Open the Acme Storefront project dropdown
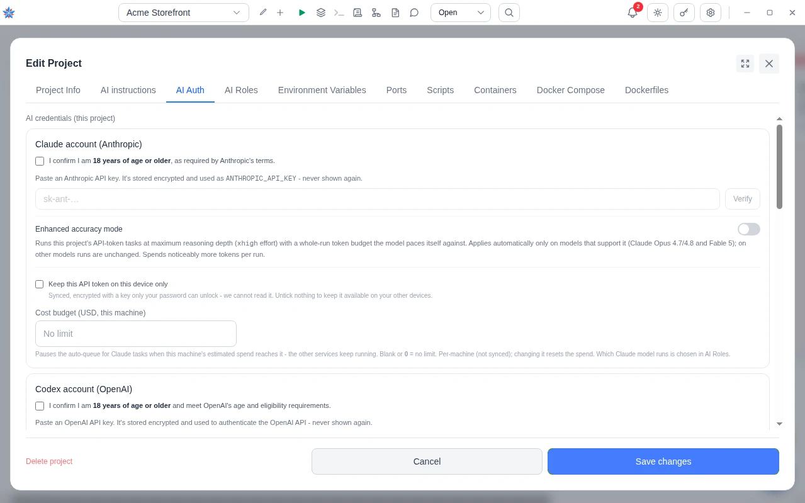The height and width of the screenshot is (503, 805). (183, 13)
